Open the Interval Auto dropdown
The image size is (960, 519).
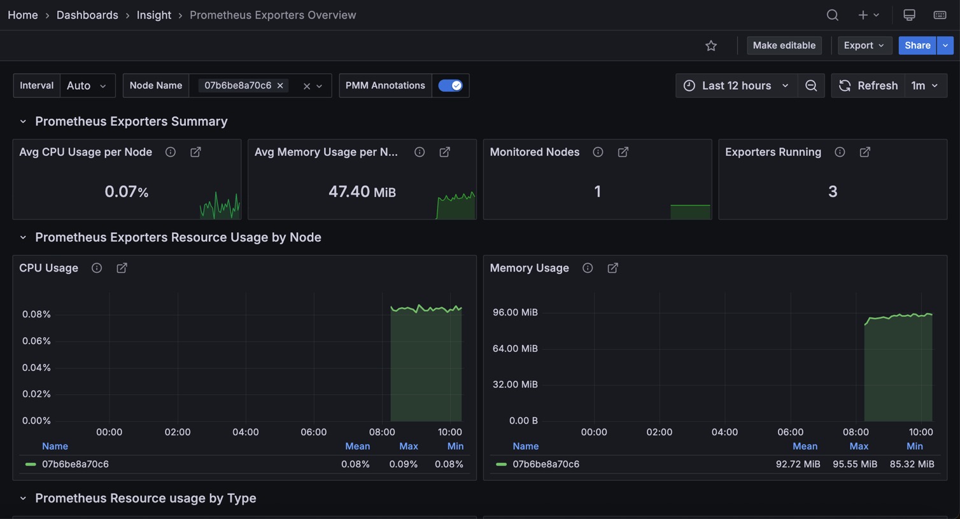pos(87,85)
